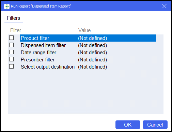Viewport: 172px width, 132px height.
Task: Highlight the Date range filter row label
Action: tap(38, 53)
